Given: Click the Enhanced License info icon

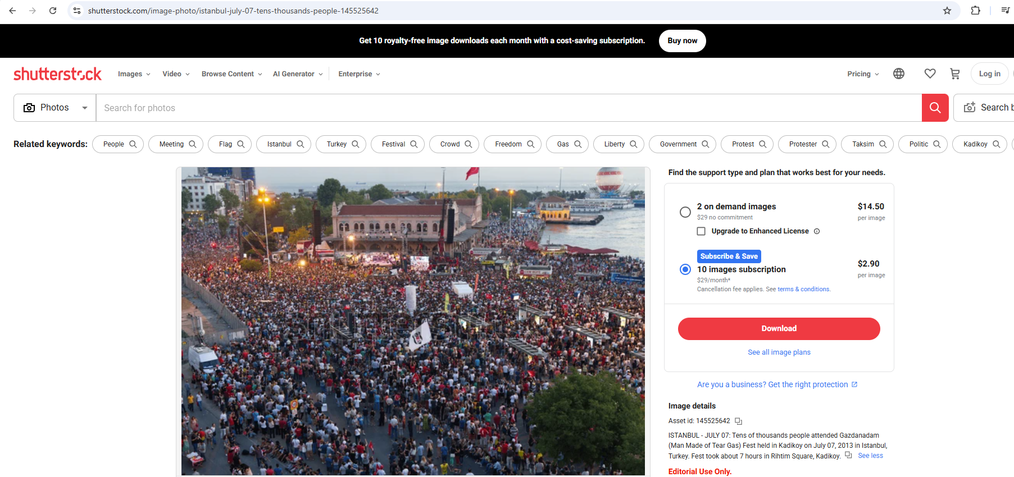Looking at the screenshot, I should (817, 231).
